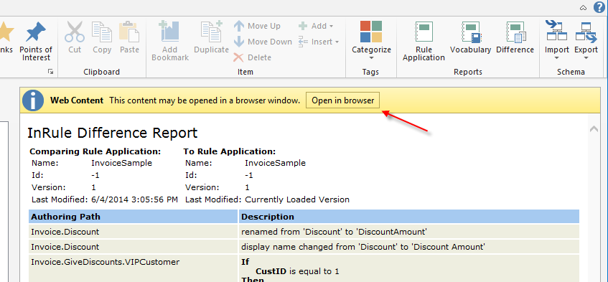Open the Import schema dropdown
608x282 pixels.
(x=556, y=41)
